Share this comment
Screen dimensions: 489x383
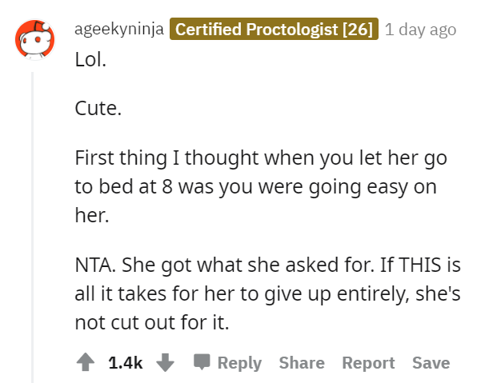pos(302,362)
